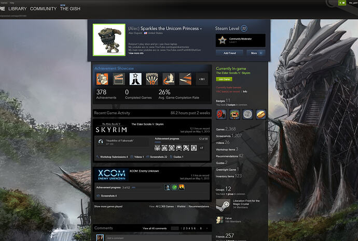Open the XCOM Enemy Unknown logo
Screen dimensions: 358x241
click(111, 175)
